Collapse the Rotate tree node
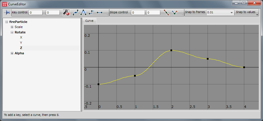 click(12, 33)
